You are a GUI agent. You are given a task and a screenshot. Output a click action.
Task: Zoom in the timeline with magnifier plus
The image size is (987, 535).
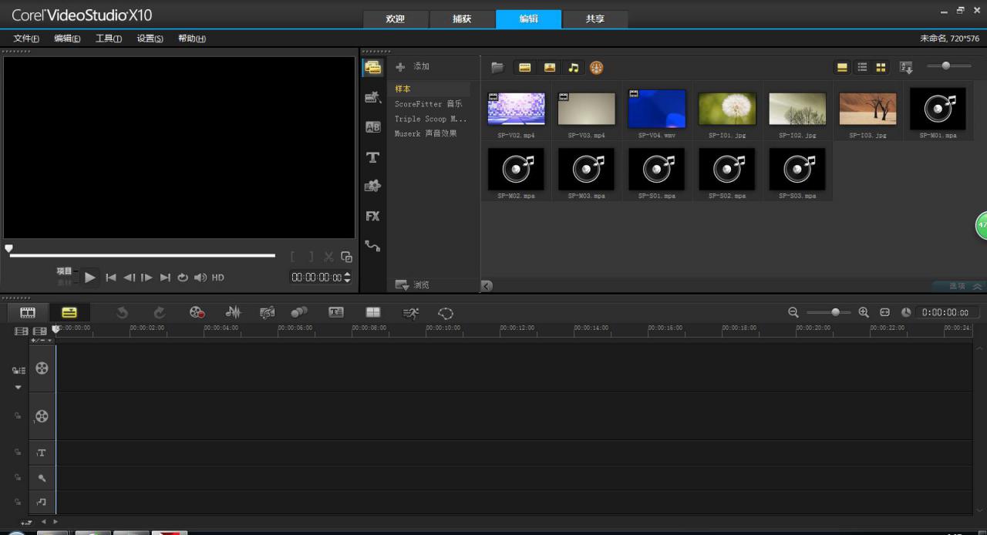[864, 312]
